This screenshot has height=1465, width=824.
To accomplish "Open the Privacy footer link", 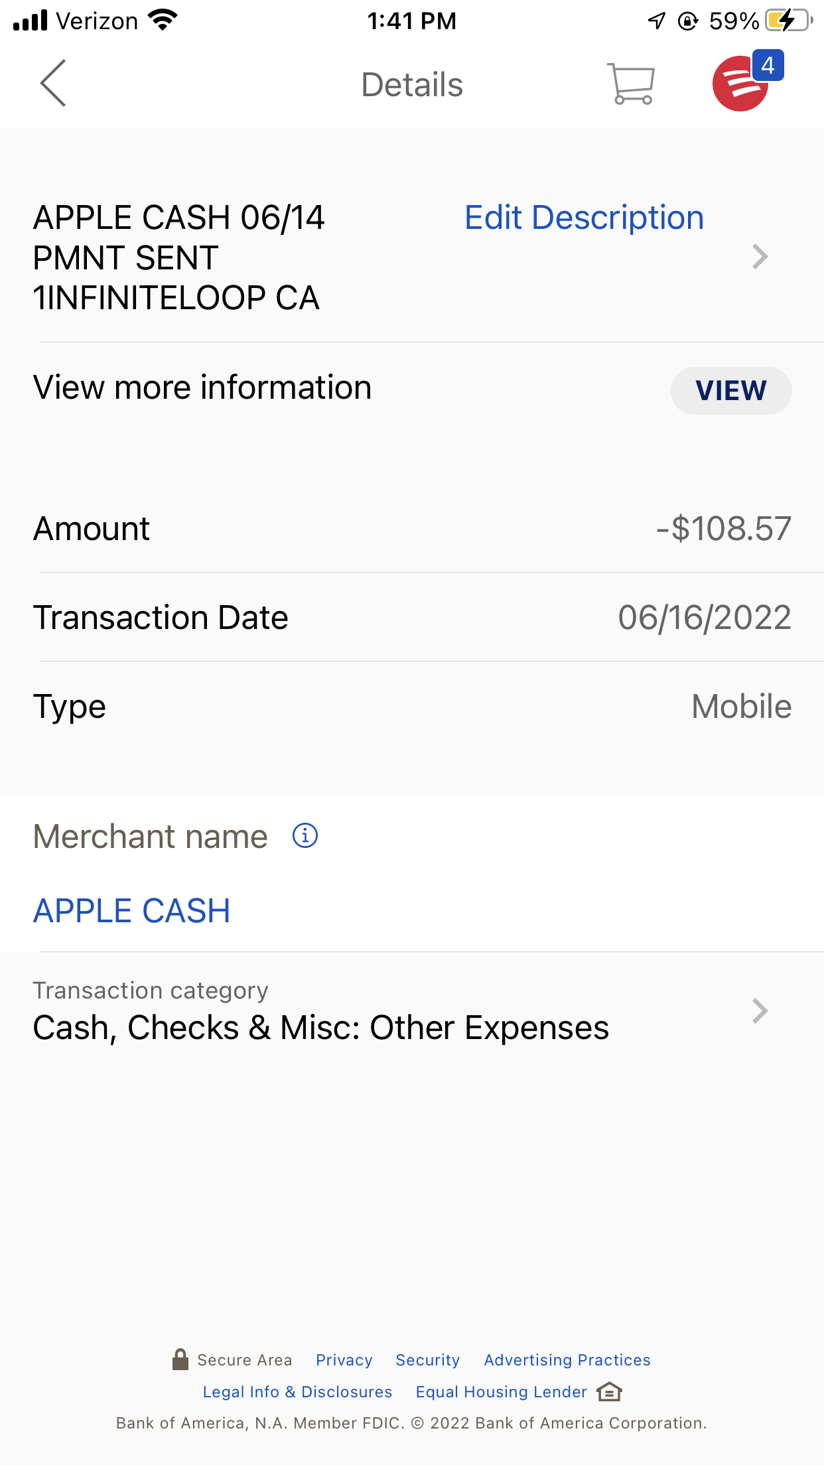I will pyautogui.click(x=344, y=1360).
